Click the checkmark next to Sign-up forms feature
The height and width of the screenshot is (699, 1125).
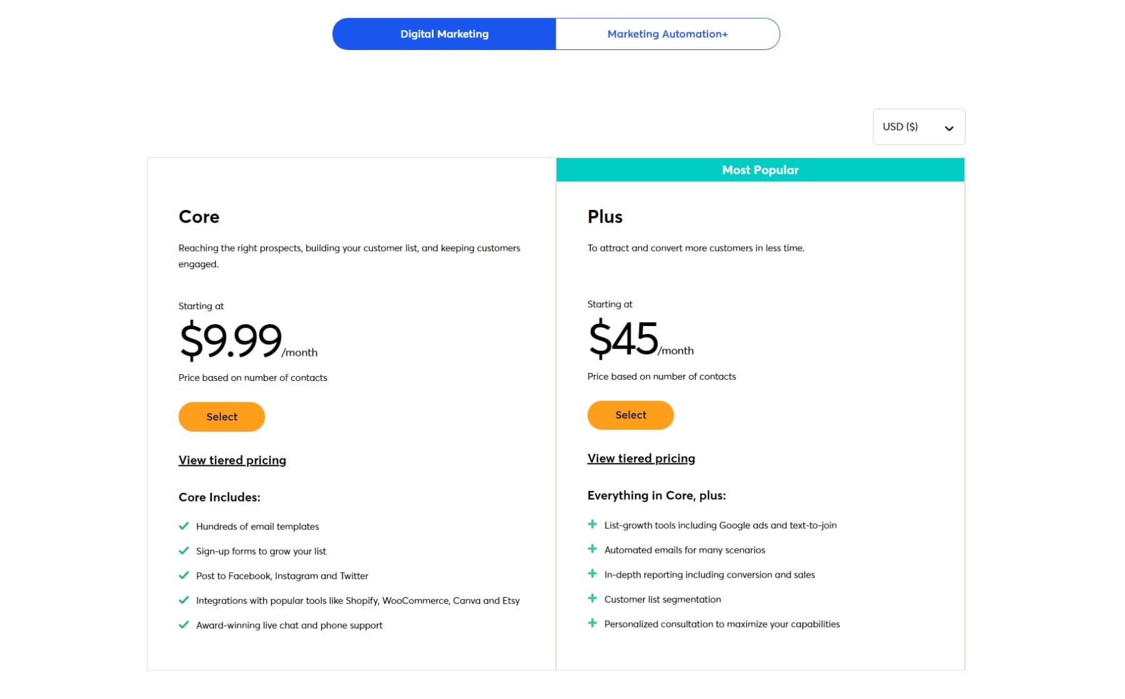click(184, 550)
